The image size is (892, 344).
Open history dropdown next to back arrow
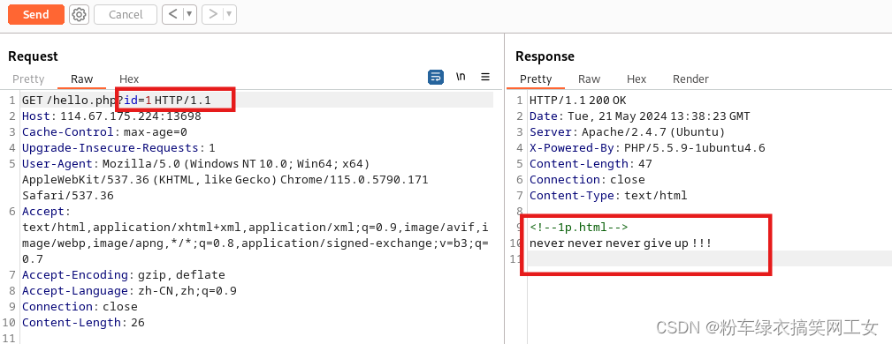pyautogui.click(x=189, y=15)
